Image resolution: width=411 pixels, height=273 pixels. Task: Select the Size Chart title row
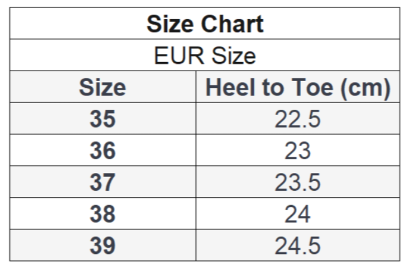206,24
